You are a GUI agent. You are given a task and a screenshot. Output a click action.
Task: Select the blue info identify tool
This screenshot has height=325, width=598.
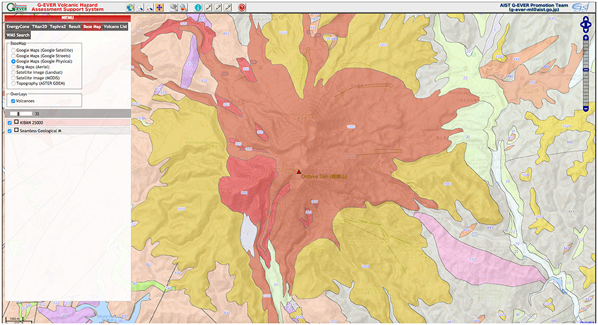coord(198,7)
